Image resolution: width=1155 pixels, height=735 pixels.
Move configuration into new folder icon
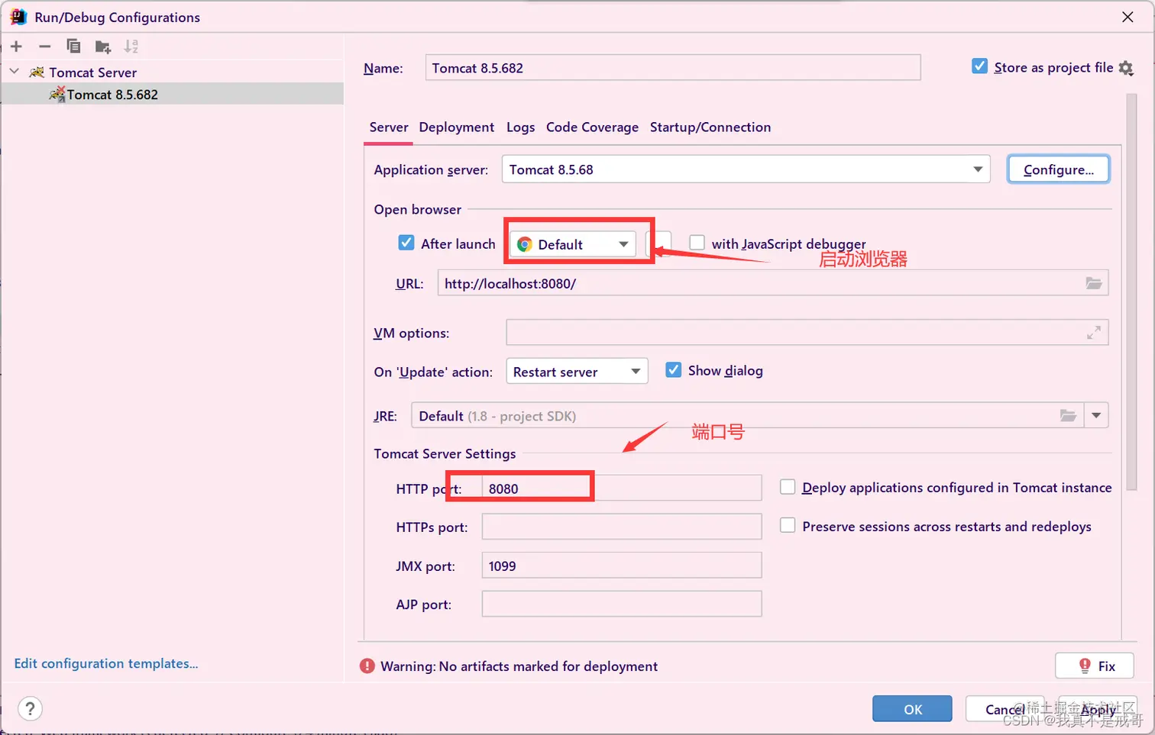(x=103, y=47)
